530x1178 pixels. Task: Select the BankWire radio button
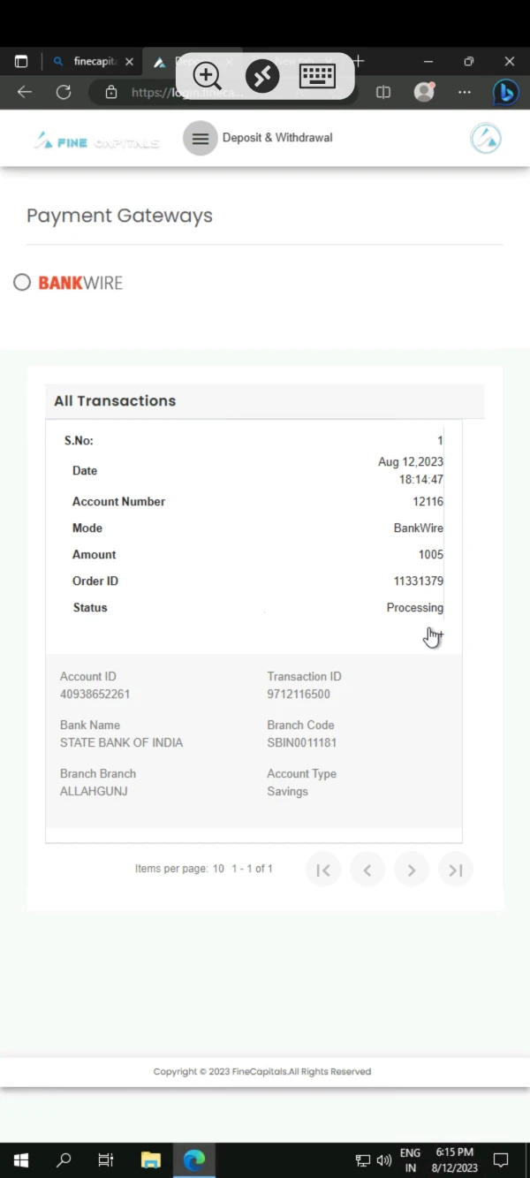click(22, 282)
